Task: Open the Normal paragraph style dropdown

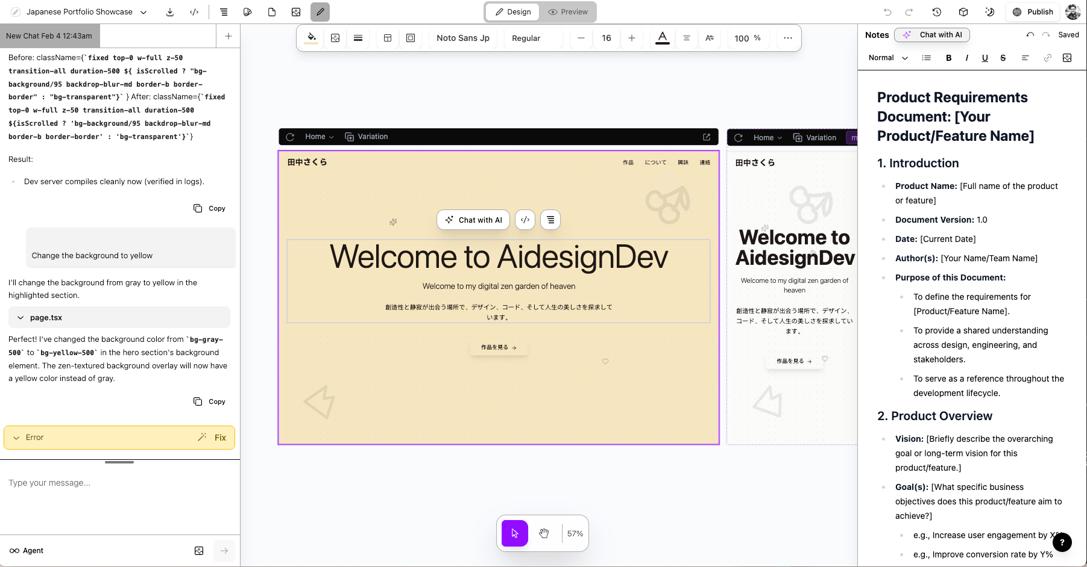Action: point(886,58)
